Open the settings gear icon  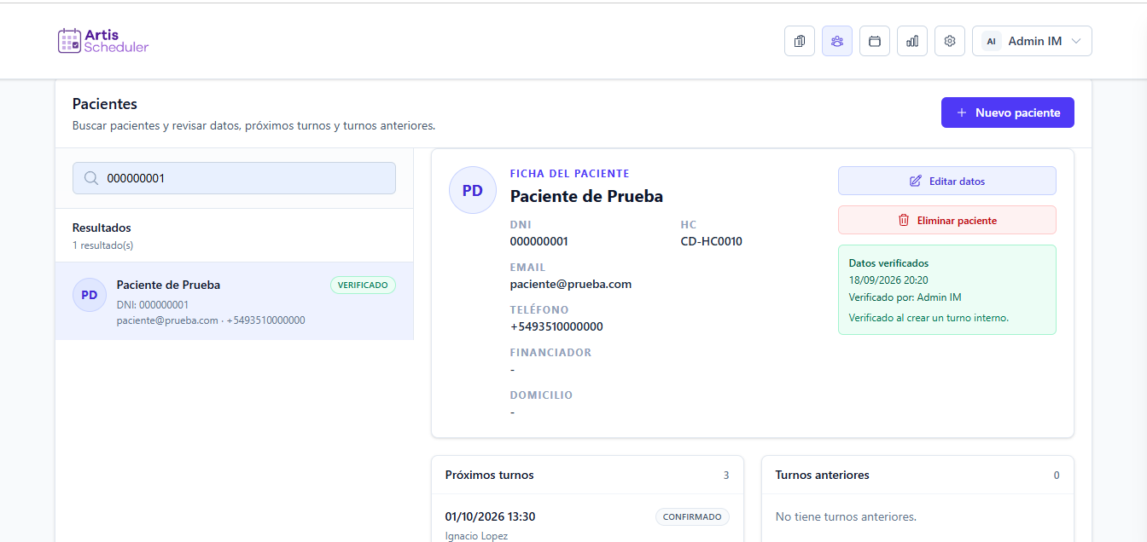pos(950,41)
